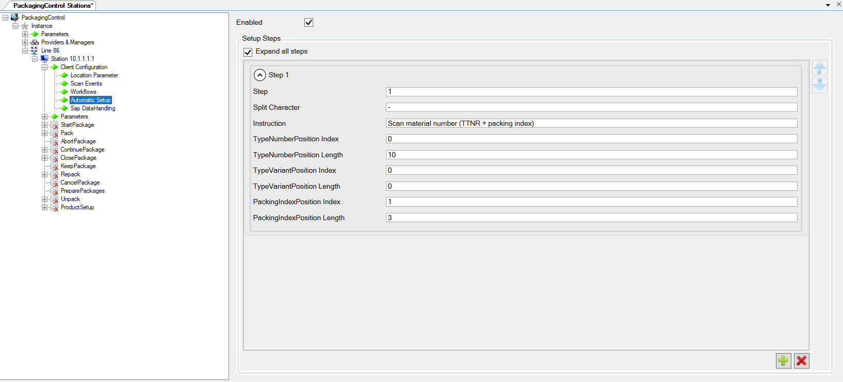Viewport: 843px width, 382px height.
Task: Click the Line 86 network icon
Action: pos(35,51)
